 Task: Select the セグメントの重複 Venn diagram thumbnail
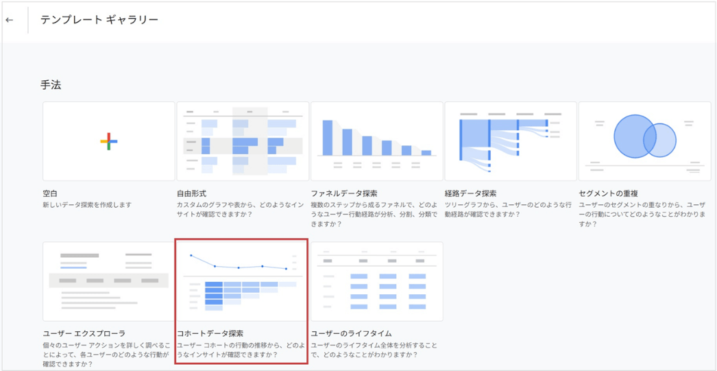click(x=645, y=141)
